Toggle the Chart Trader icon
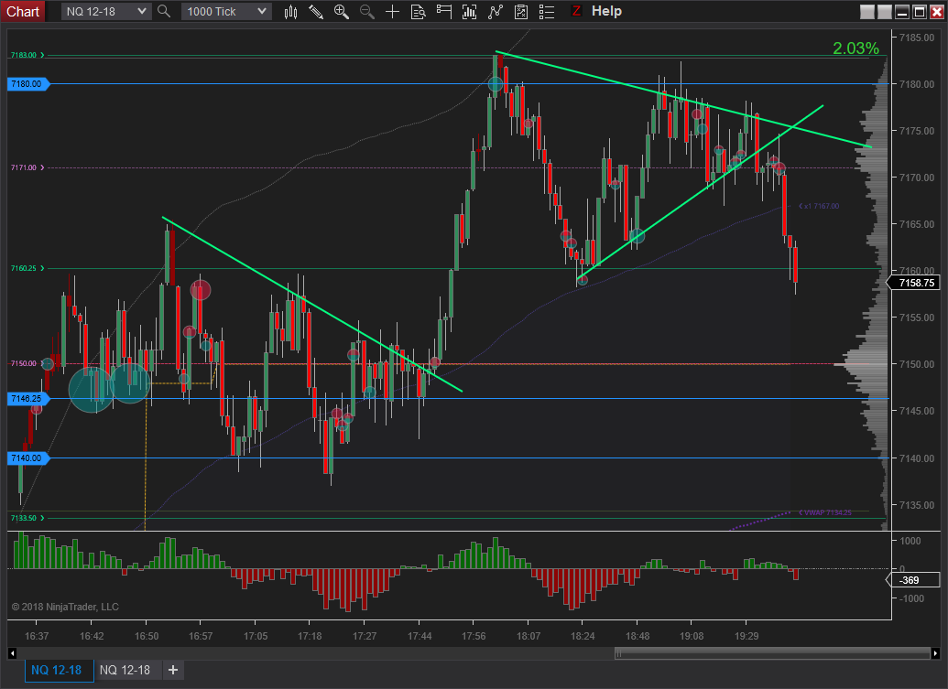 (443, 12)
